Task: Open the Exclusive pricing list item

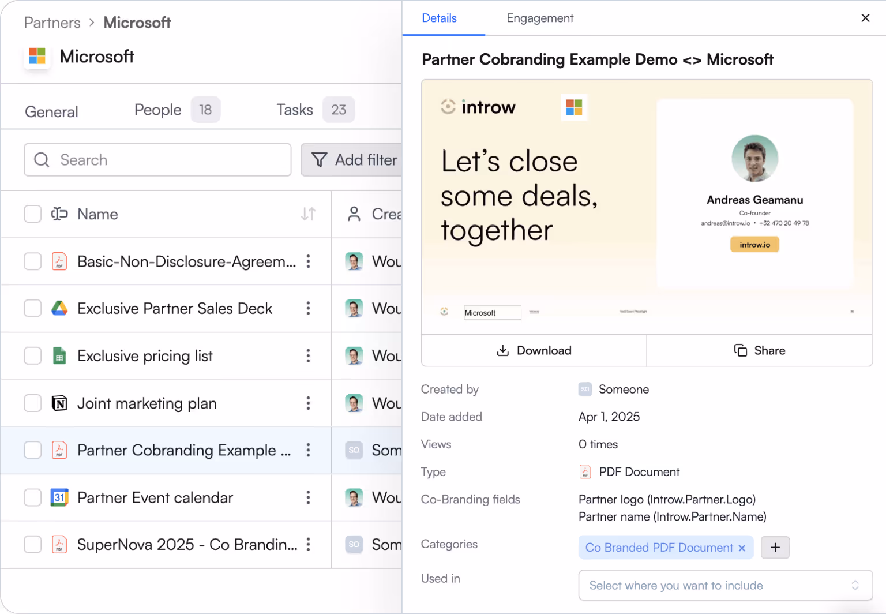Action: [145, 356]
